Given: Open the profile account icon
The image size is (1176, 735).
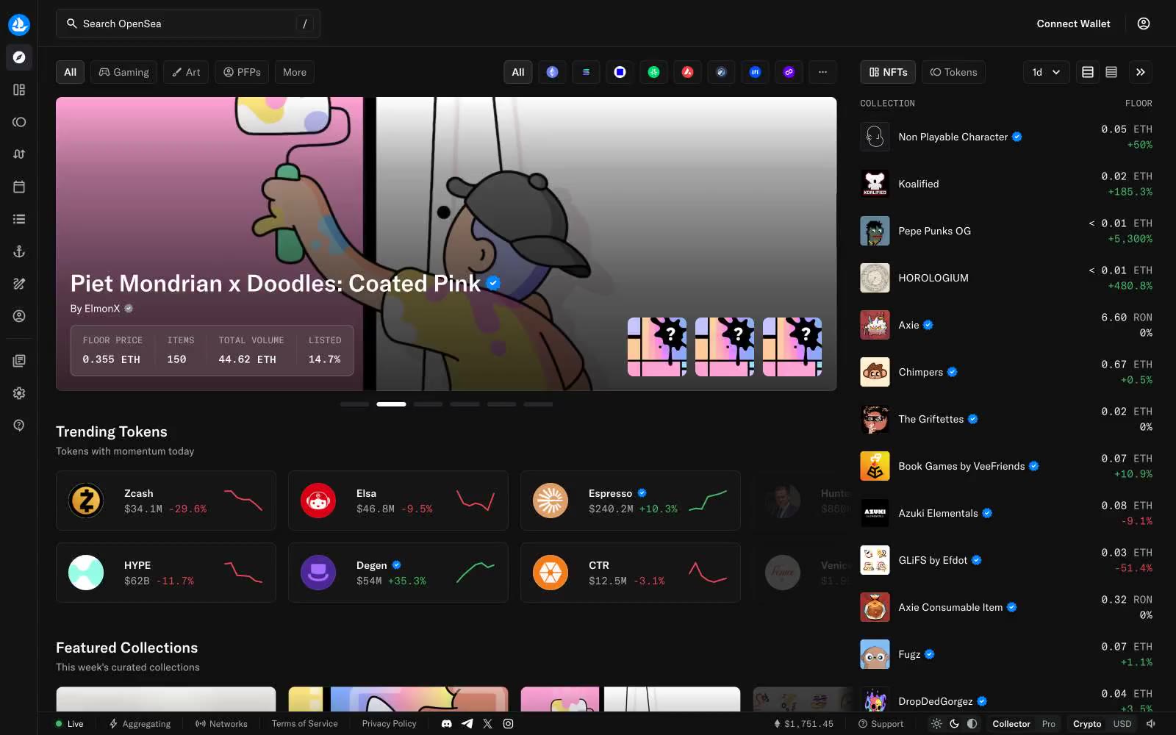Looking at the screenshot, I should [1144, 24].
